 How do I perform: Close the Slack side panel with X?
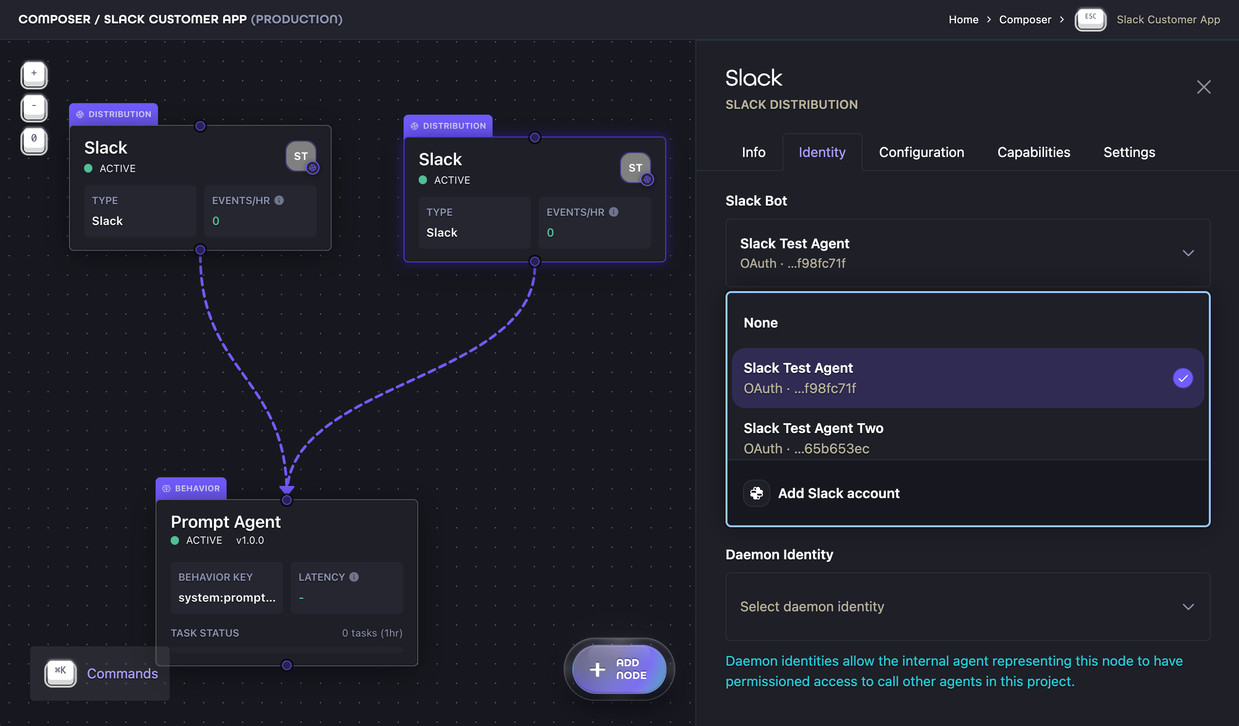(x=1204, y=87)
